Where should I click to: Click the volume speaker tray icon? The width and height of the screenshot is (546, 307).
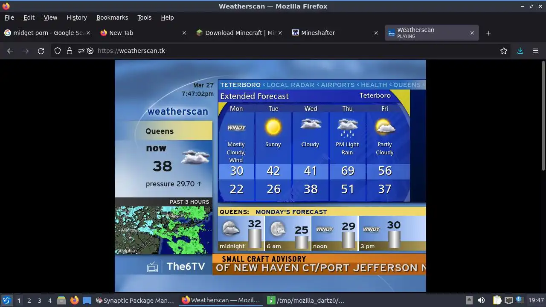(x=481, y=300)
